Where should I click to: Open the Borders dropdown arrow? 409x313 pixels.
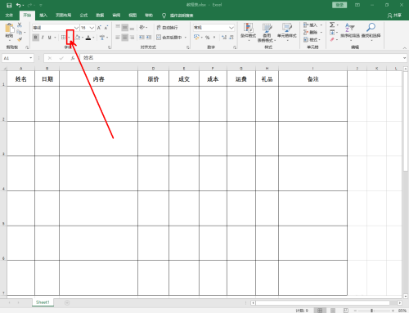point(70,38)
